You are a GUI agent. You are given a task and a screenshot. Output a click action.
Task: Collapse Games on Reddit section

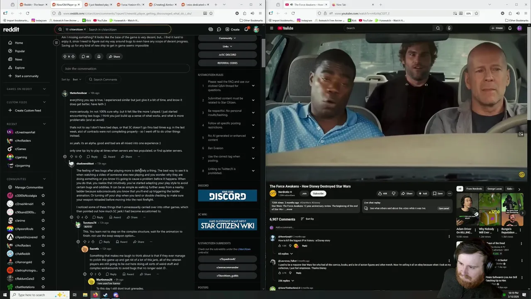[44, 89]
